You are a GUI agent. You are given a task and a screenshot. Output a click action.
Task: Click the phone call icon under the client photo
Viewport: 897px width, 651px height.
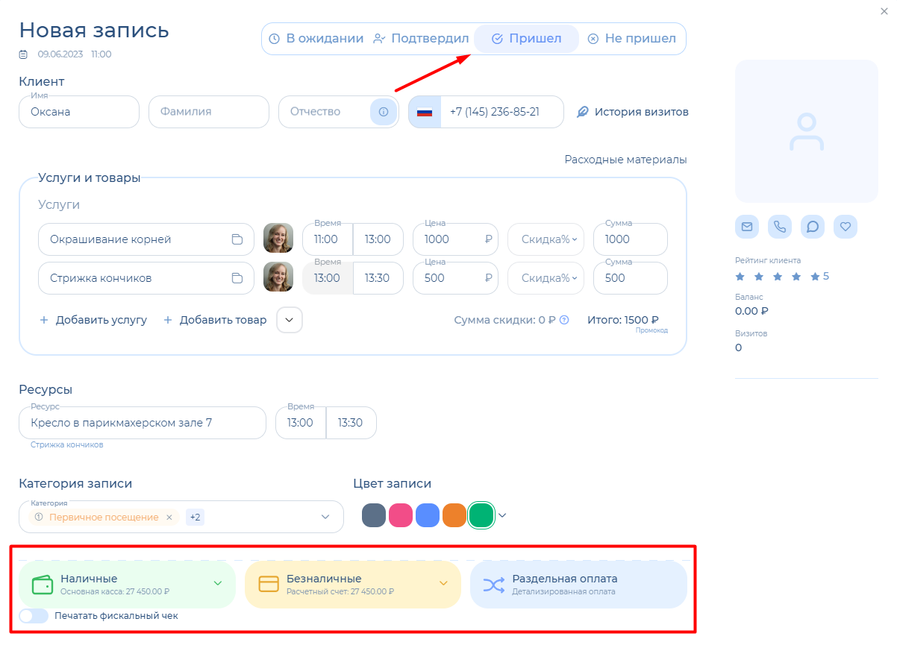780,226
